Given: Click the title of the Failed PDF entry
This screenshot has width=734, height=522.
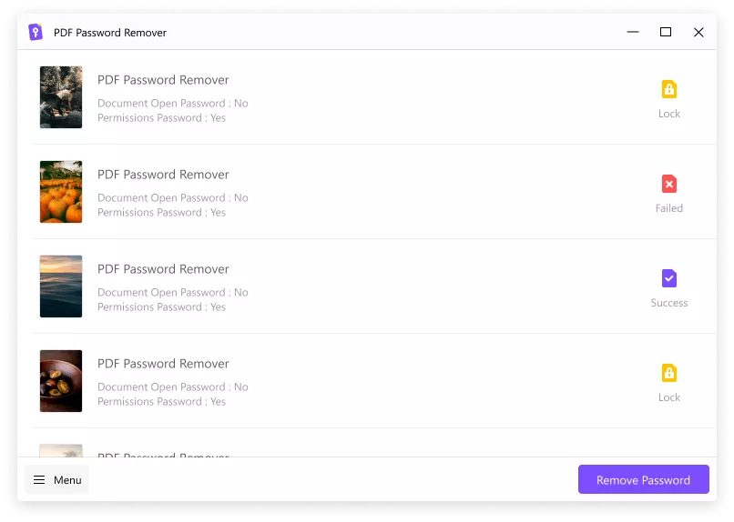Looking at the screenshot, I should 163,175.
